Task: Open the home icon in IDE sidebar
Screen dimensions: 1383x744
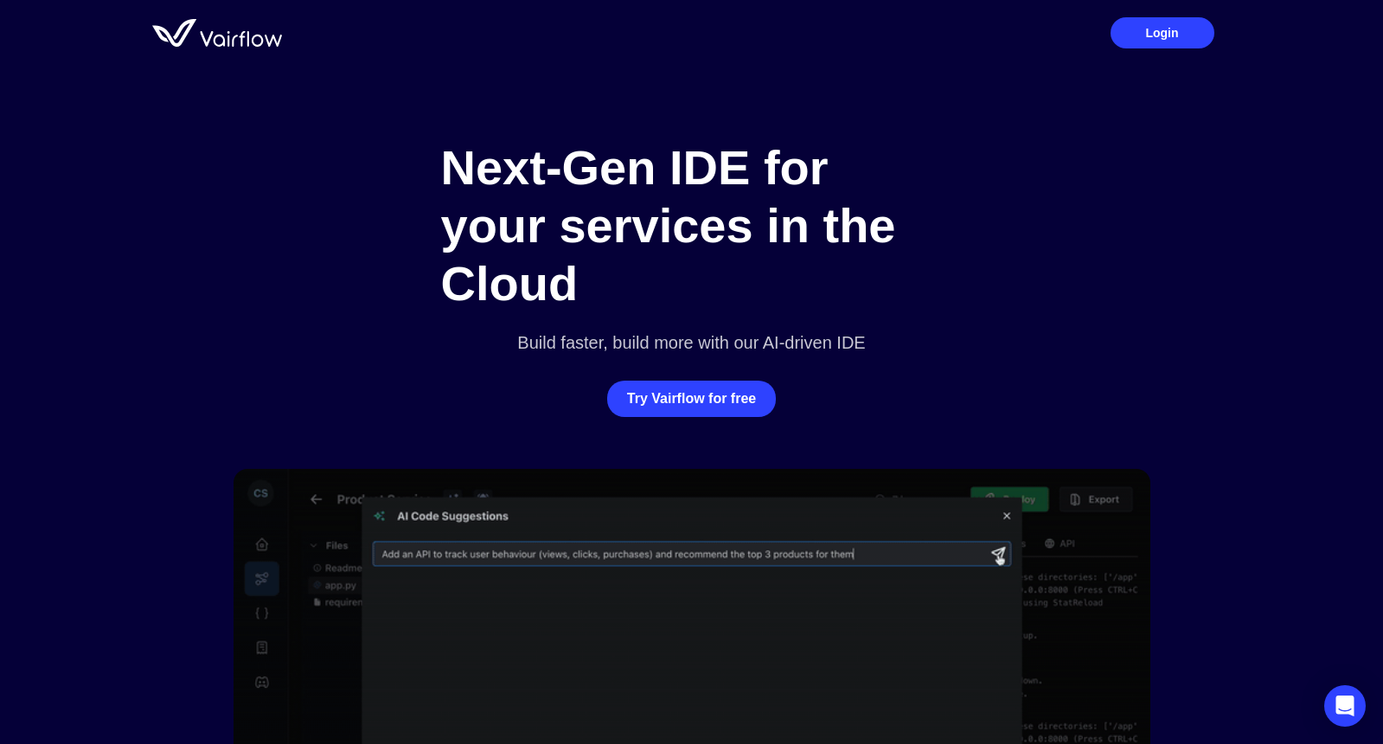Action: point(262,544)
